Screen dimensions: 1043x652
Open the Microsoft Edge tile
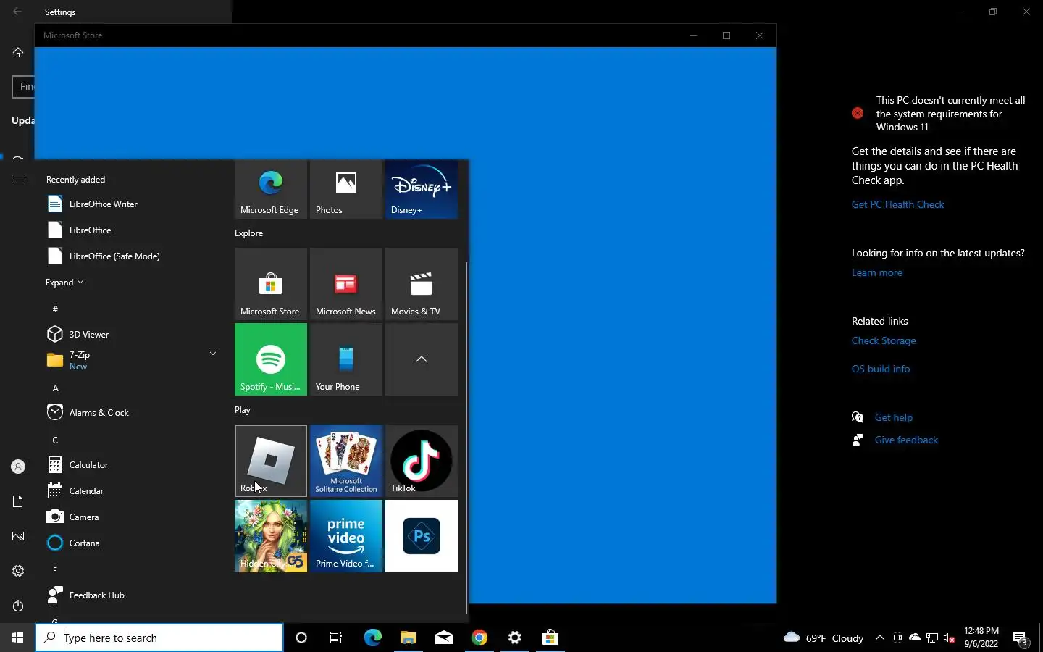tap(271, 189)
